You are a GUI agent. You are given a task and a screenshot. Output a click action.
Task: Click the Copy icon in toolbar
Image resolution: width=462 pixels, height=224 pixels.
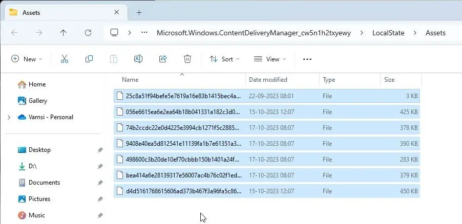[x=89, y=59]
